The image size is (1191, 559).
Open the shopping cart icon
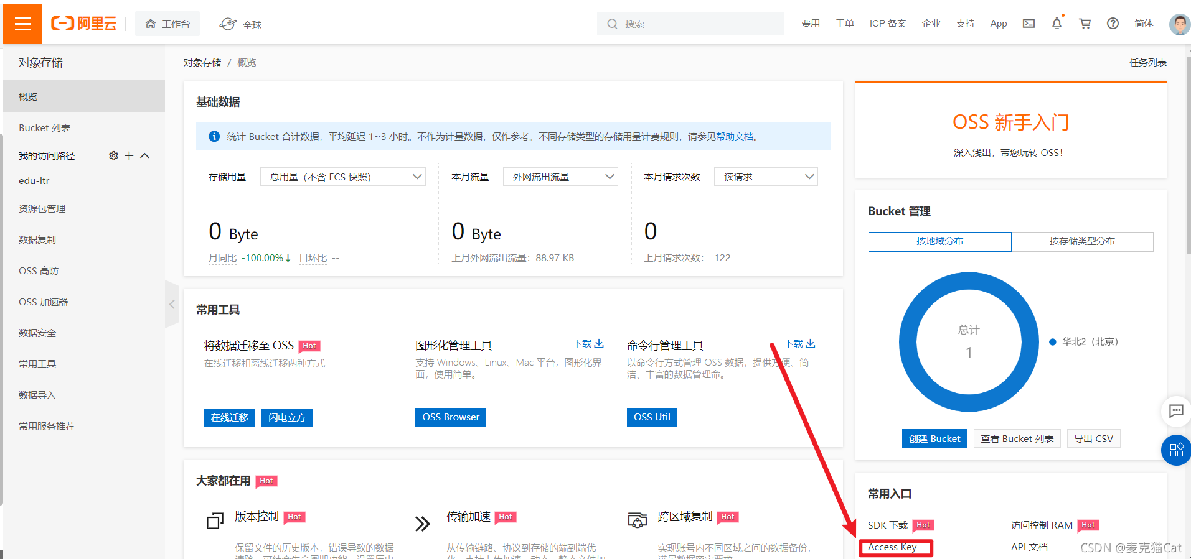1085,24
